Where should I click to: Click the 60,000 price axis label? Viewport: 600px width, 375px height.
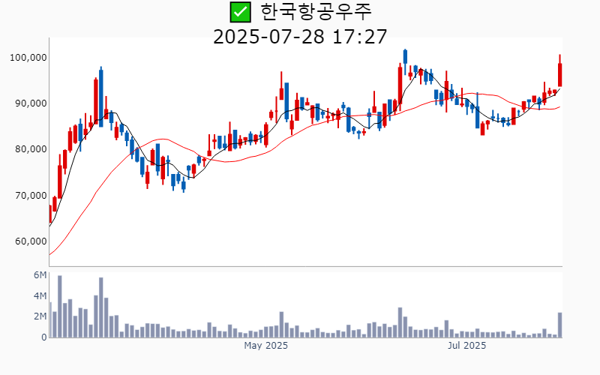(31, 241)
